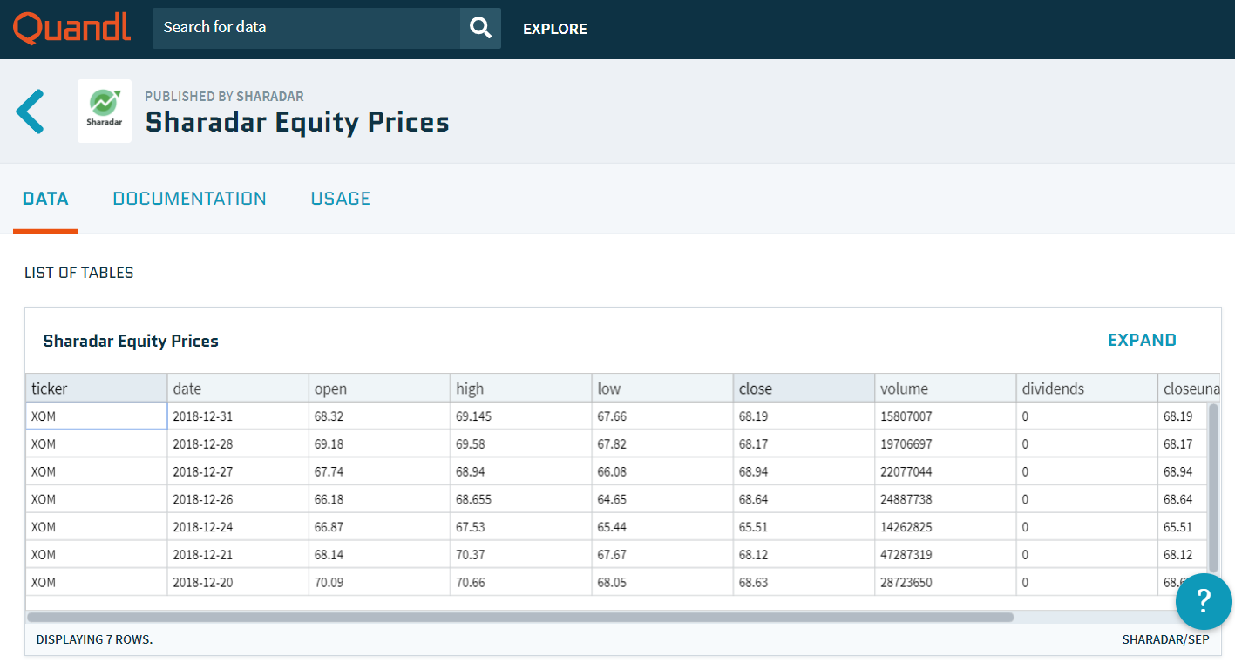1235x663 pixels.
Task: Click high value 70.37
Action: (x=520, y=555)
